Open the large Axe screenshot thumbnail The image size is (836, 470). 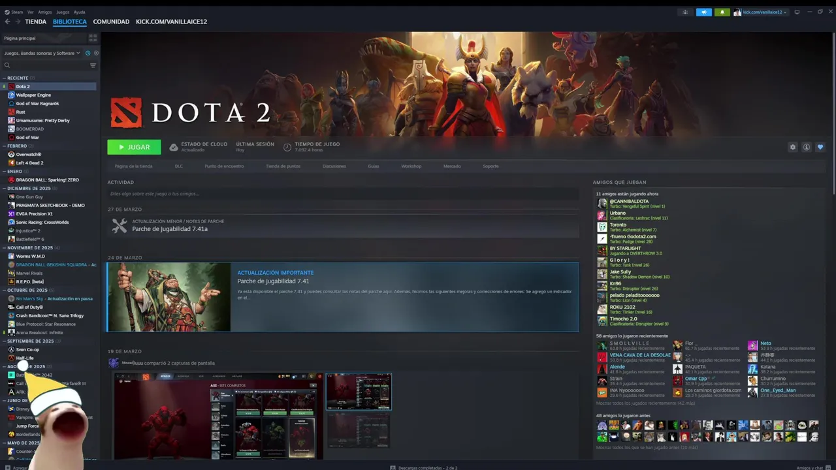(x=218, y=416)
